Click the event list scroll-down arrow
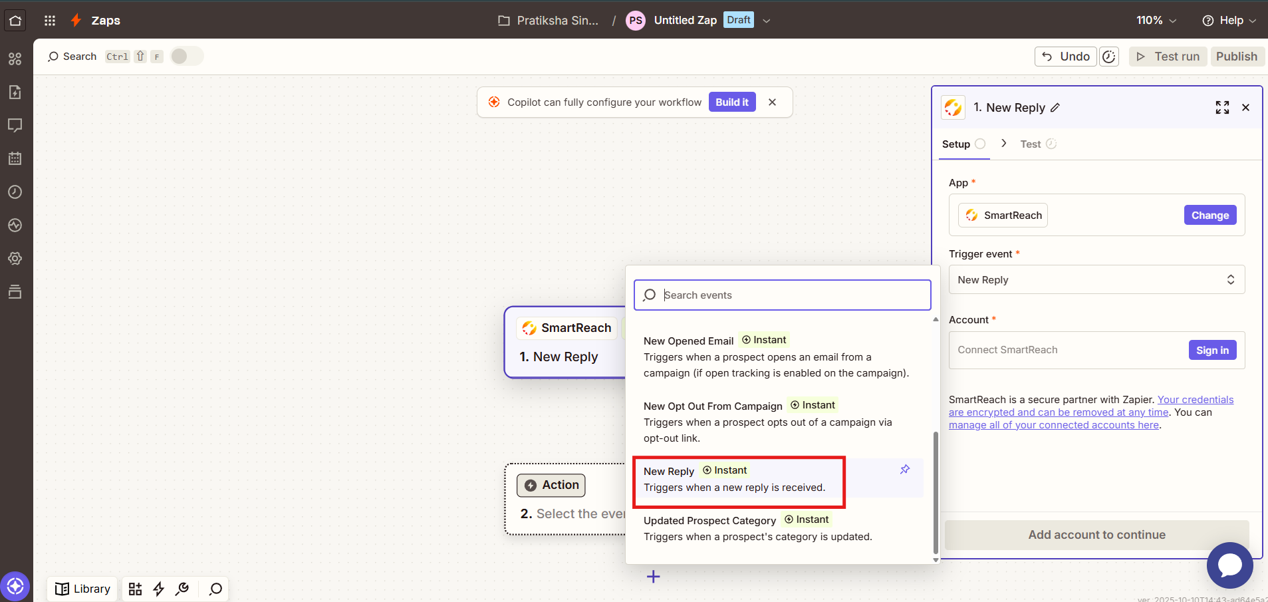Screen dimensions: 1268x602 coord(936,560)
